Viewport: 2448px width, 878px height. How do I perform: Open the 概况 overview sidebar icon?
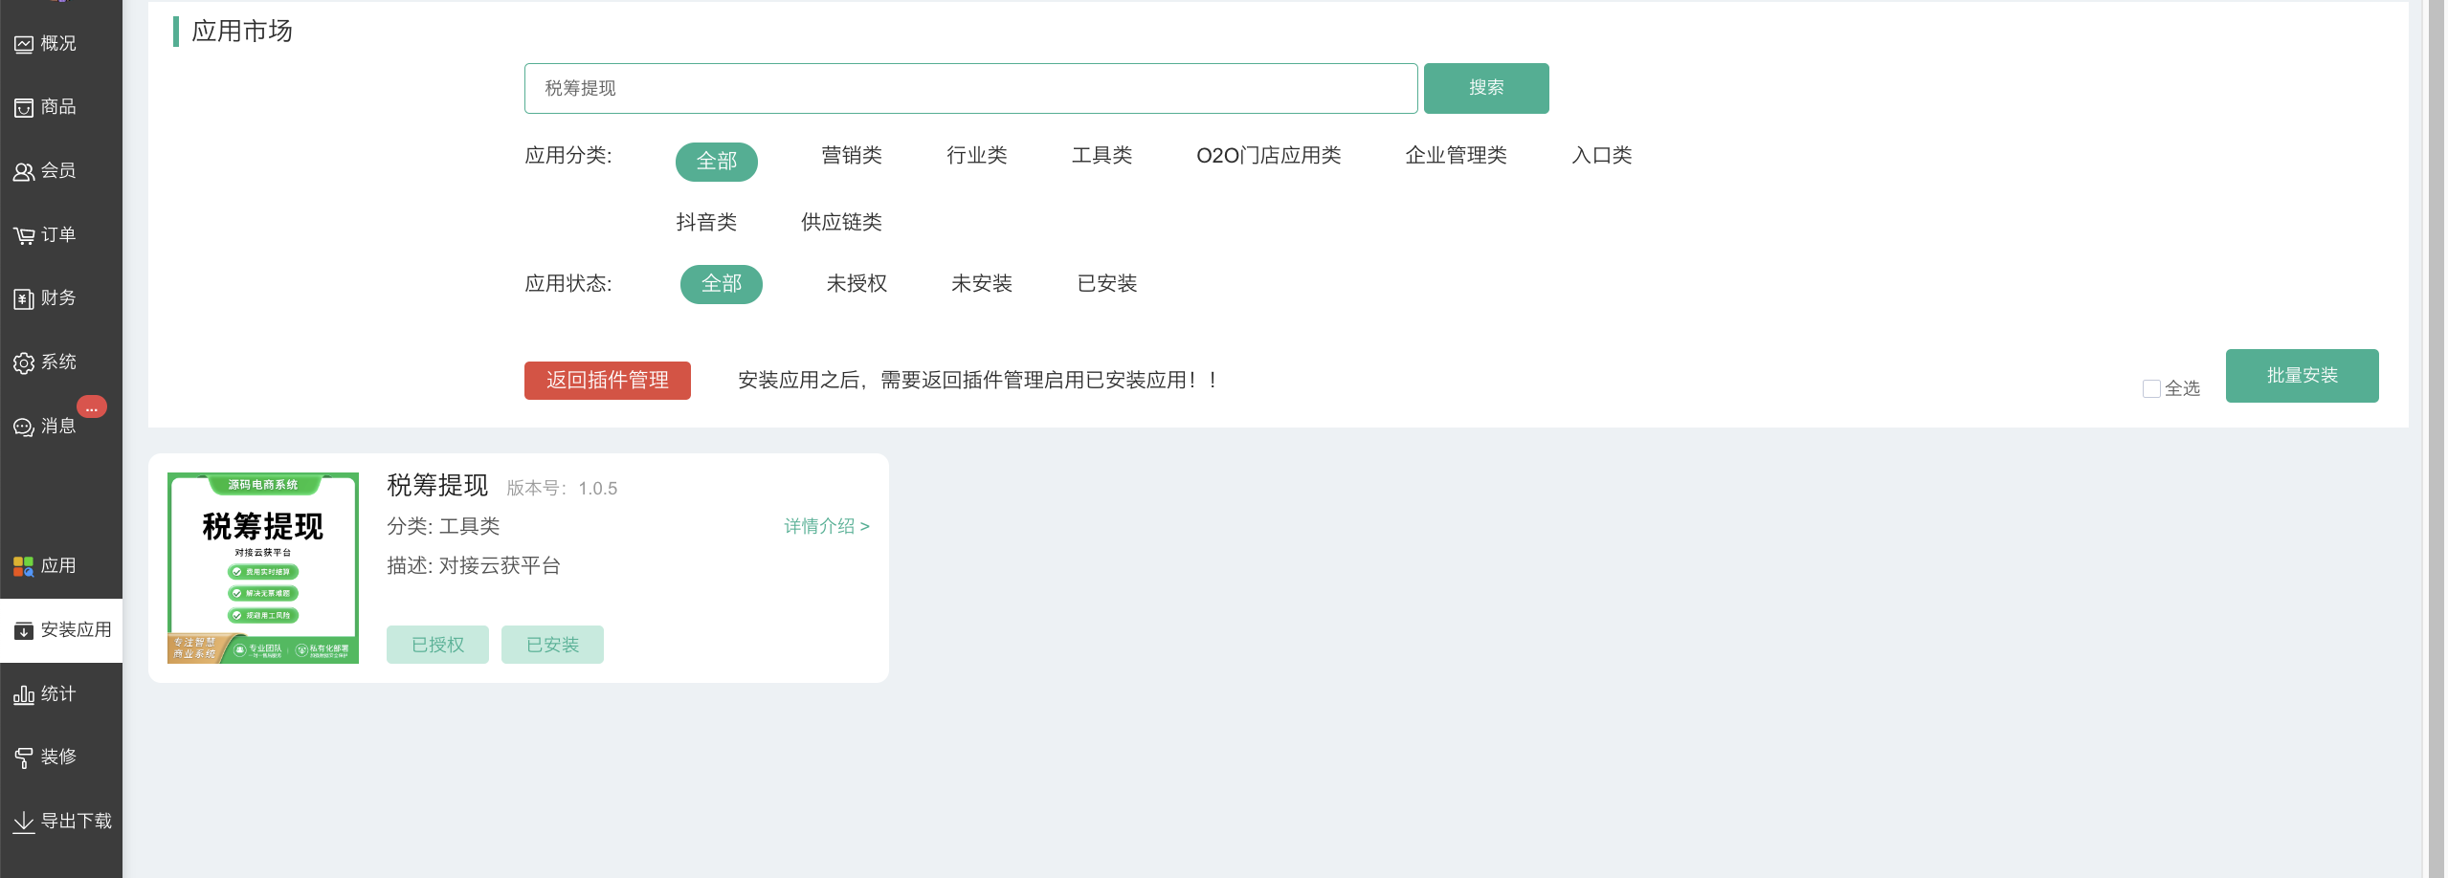[24, 44]
